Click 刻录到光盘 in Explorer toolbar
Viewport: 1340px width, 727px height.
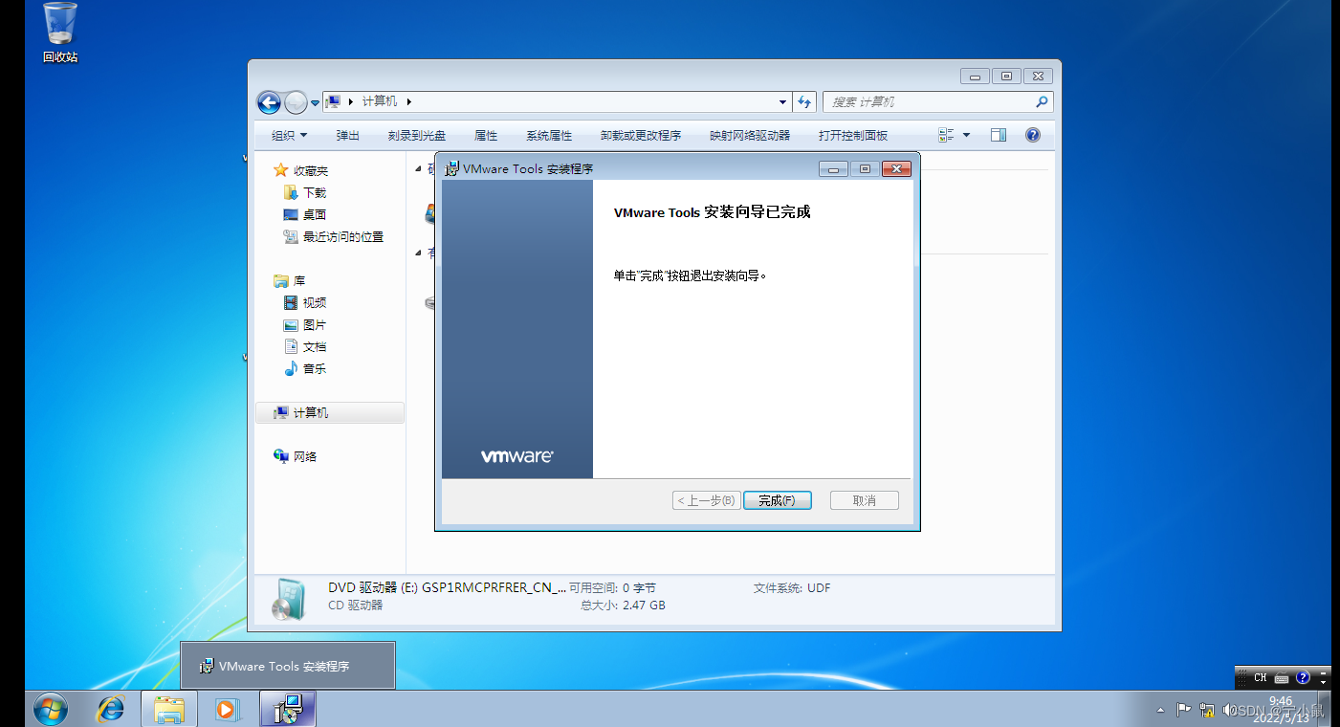pos(417,136)
